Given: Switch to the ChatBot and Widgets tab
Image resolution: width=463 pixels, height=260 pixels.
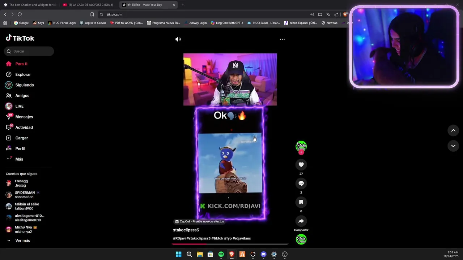Looking at the screenshot, I should pyautogui.click(x=30, y=5).
